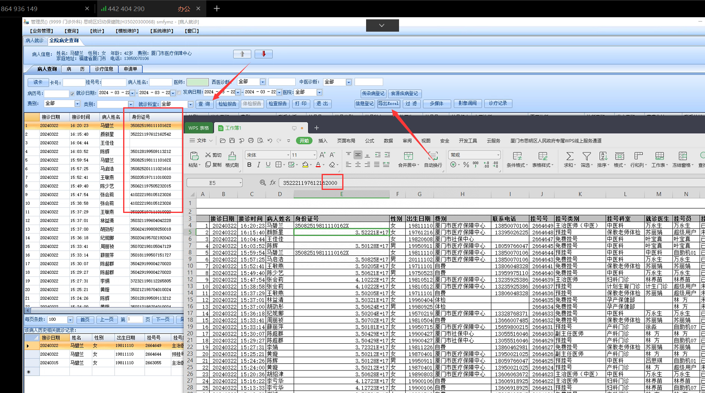Click the 导出Excel button
705x393 pixels.
[x=388, y=104]
